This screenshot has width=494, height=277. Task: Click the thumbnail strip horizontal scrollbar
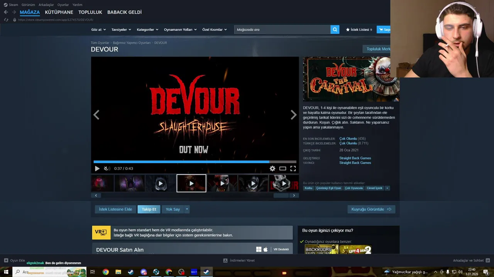point(281,195)
